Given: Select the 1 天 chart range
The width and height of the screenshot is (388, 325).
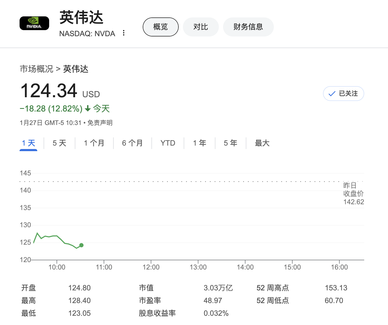Looking at the screenshot, I should pos(28,143).
